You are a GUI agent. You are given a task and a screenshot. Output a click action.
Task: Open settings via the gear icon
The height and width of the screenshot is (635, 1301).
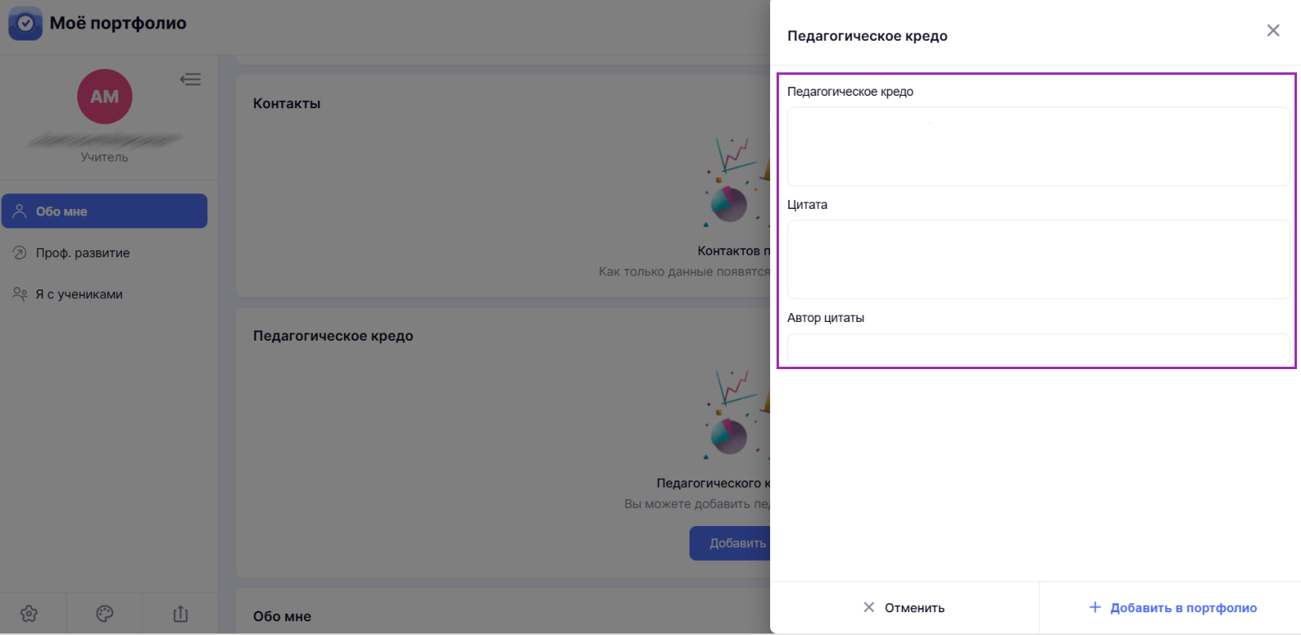29,614
